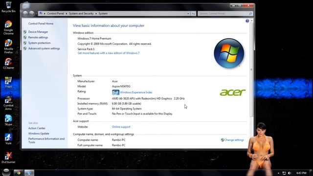The height and width of the screenshot is (176, 313).
Task: Select the Control Panel taskbar button
Action: tap(29, 173)
